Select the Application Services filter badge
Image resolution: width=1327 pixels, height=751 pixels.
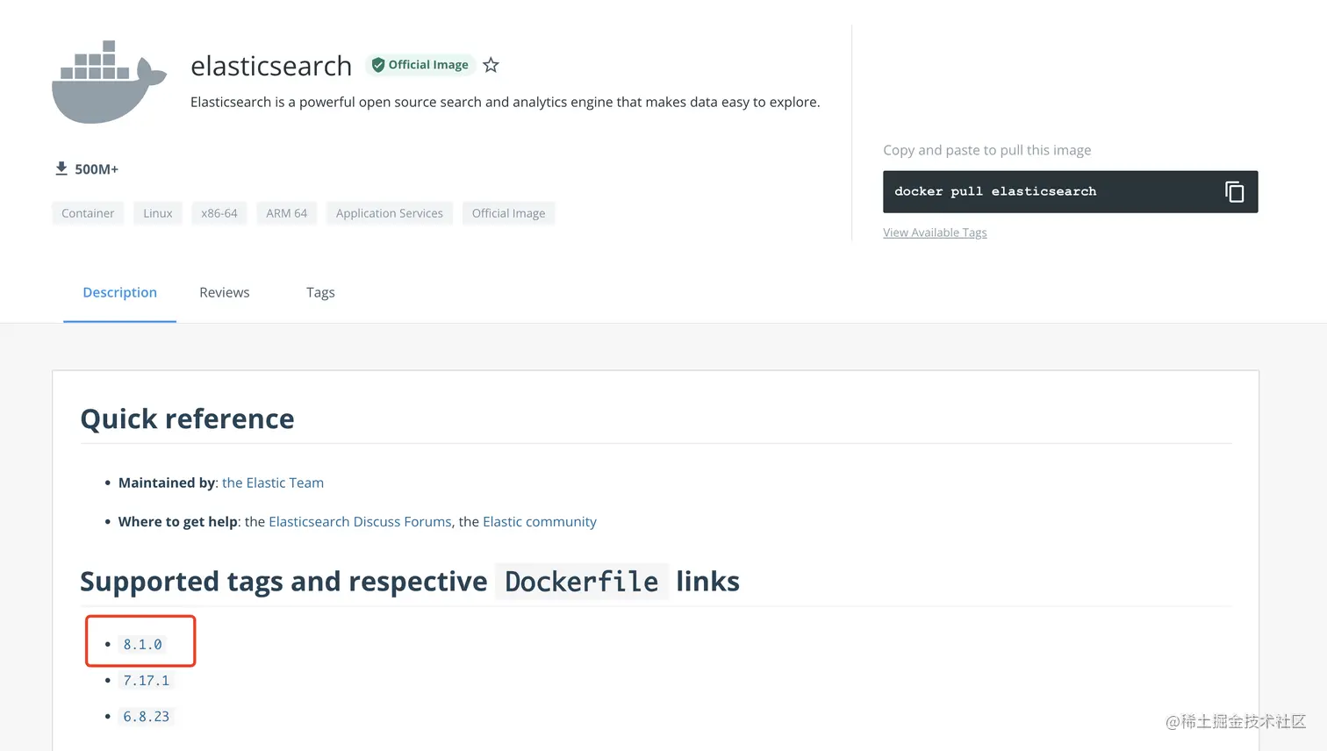coord(389,212)
